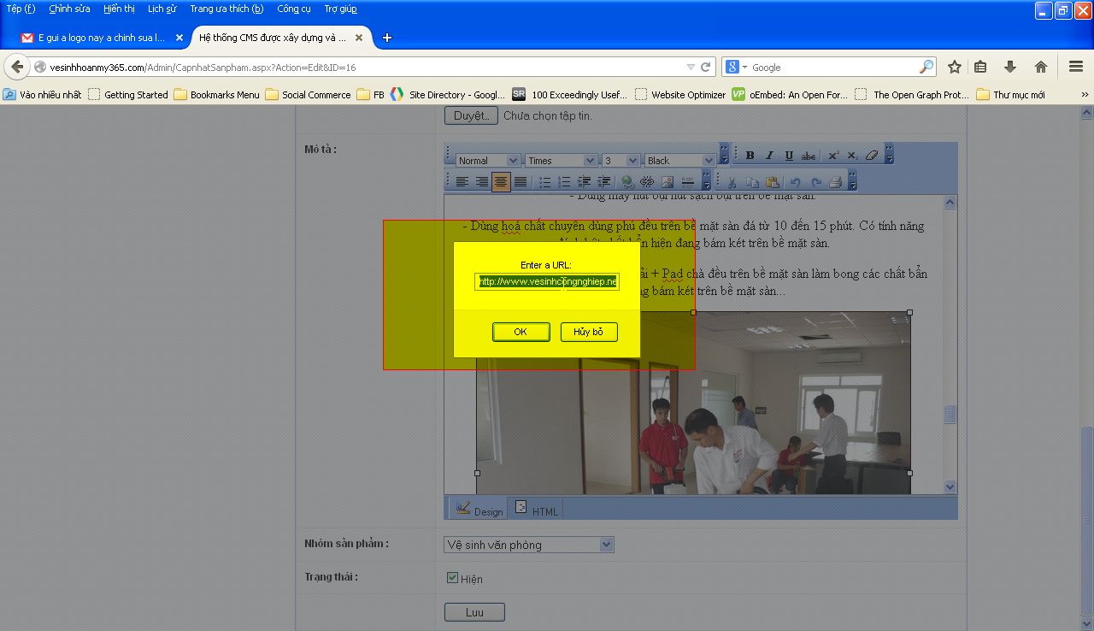Show more bookmarks with the chevron
1094x631 pixels.
1085,94
